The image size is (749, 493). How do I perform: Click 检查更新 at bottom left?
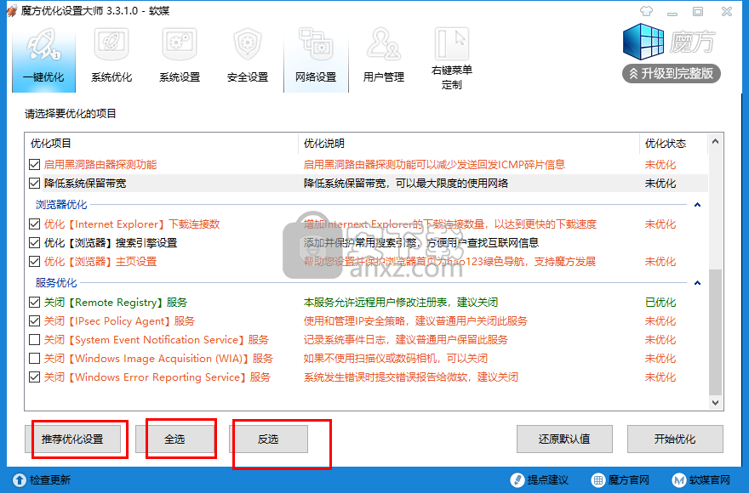pyautogui.click(x=42, y=480)
